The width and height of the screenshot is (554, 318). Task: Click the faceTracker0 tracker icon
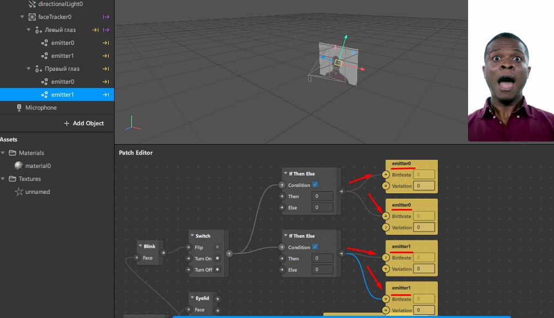(x=32, y=17)
